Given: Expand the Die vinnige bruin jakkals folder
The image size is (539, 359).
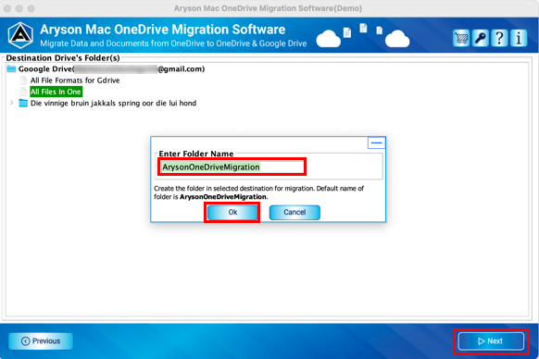Looking at the screenshot, I should 12,103.
